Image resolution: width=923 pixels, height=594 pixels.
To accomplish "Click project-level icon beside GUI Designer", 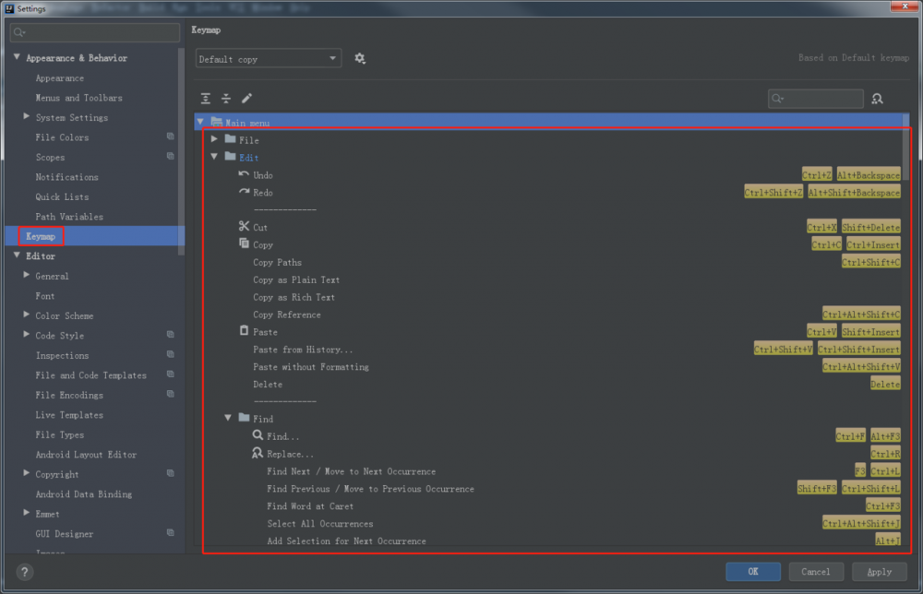I will 170,533.
